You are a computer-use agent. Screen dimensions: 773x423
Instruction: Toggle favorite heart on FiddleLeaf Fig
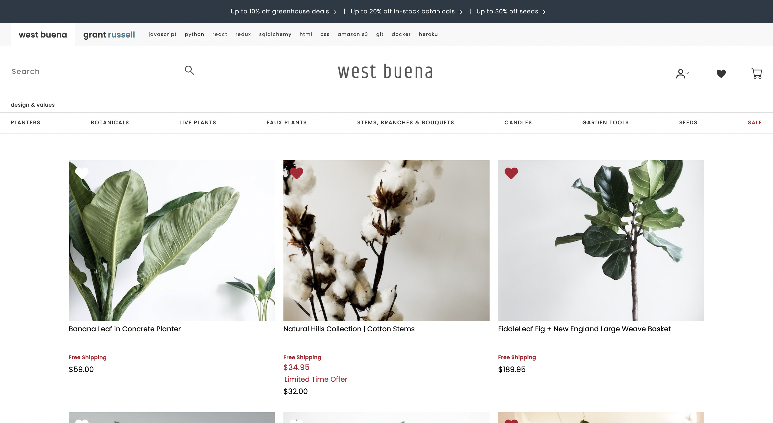coord(511,173)
